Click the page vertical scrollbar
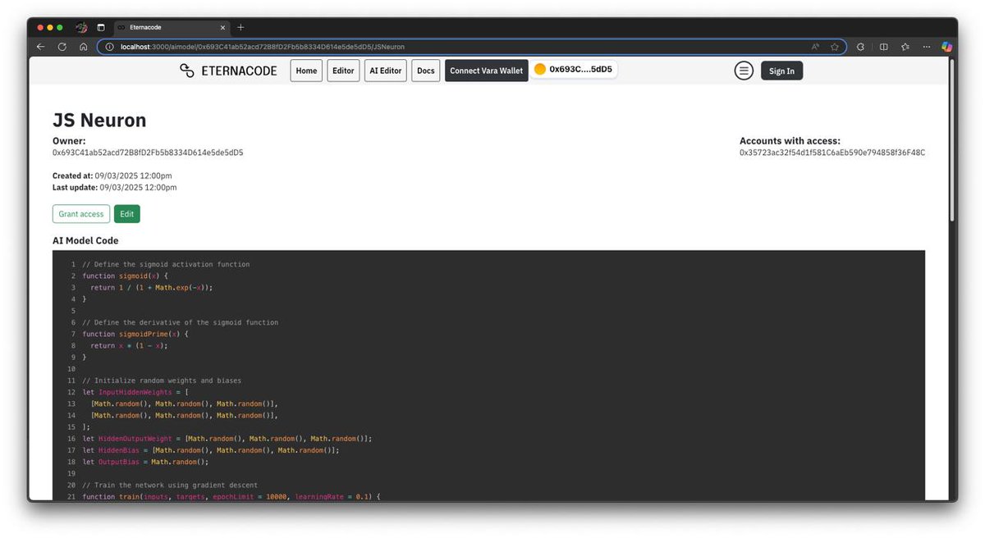This screenshot has height=538, width=985. click(952, 139)
